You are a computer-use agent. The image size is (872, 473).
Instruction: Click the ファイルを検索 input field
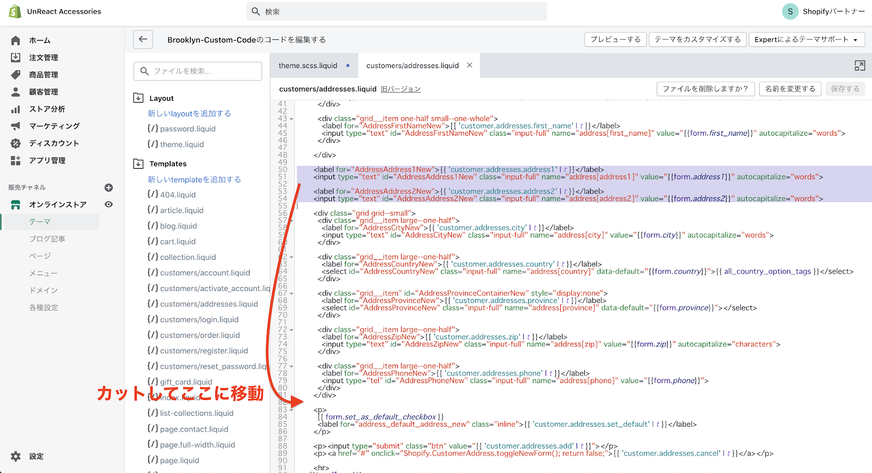point(198,71)
